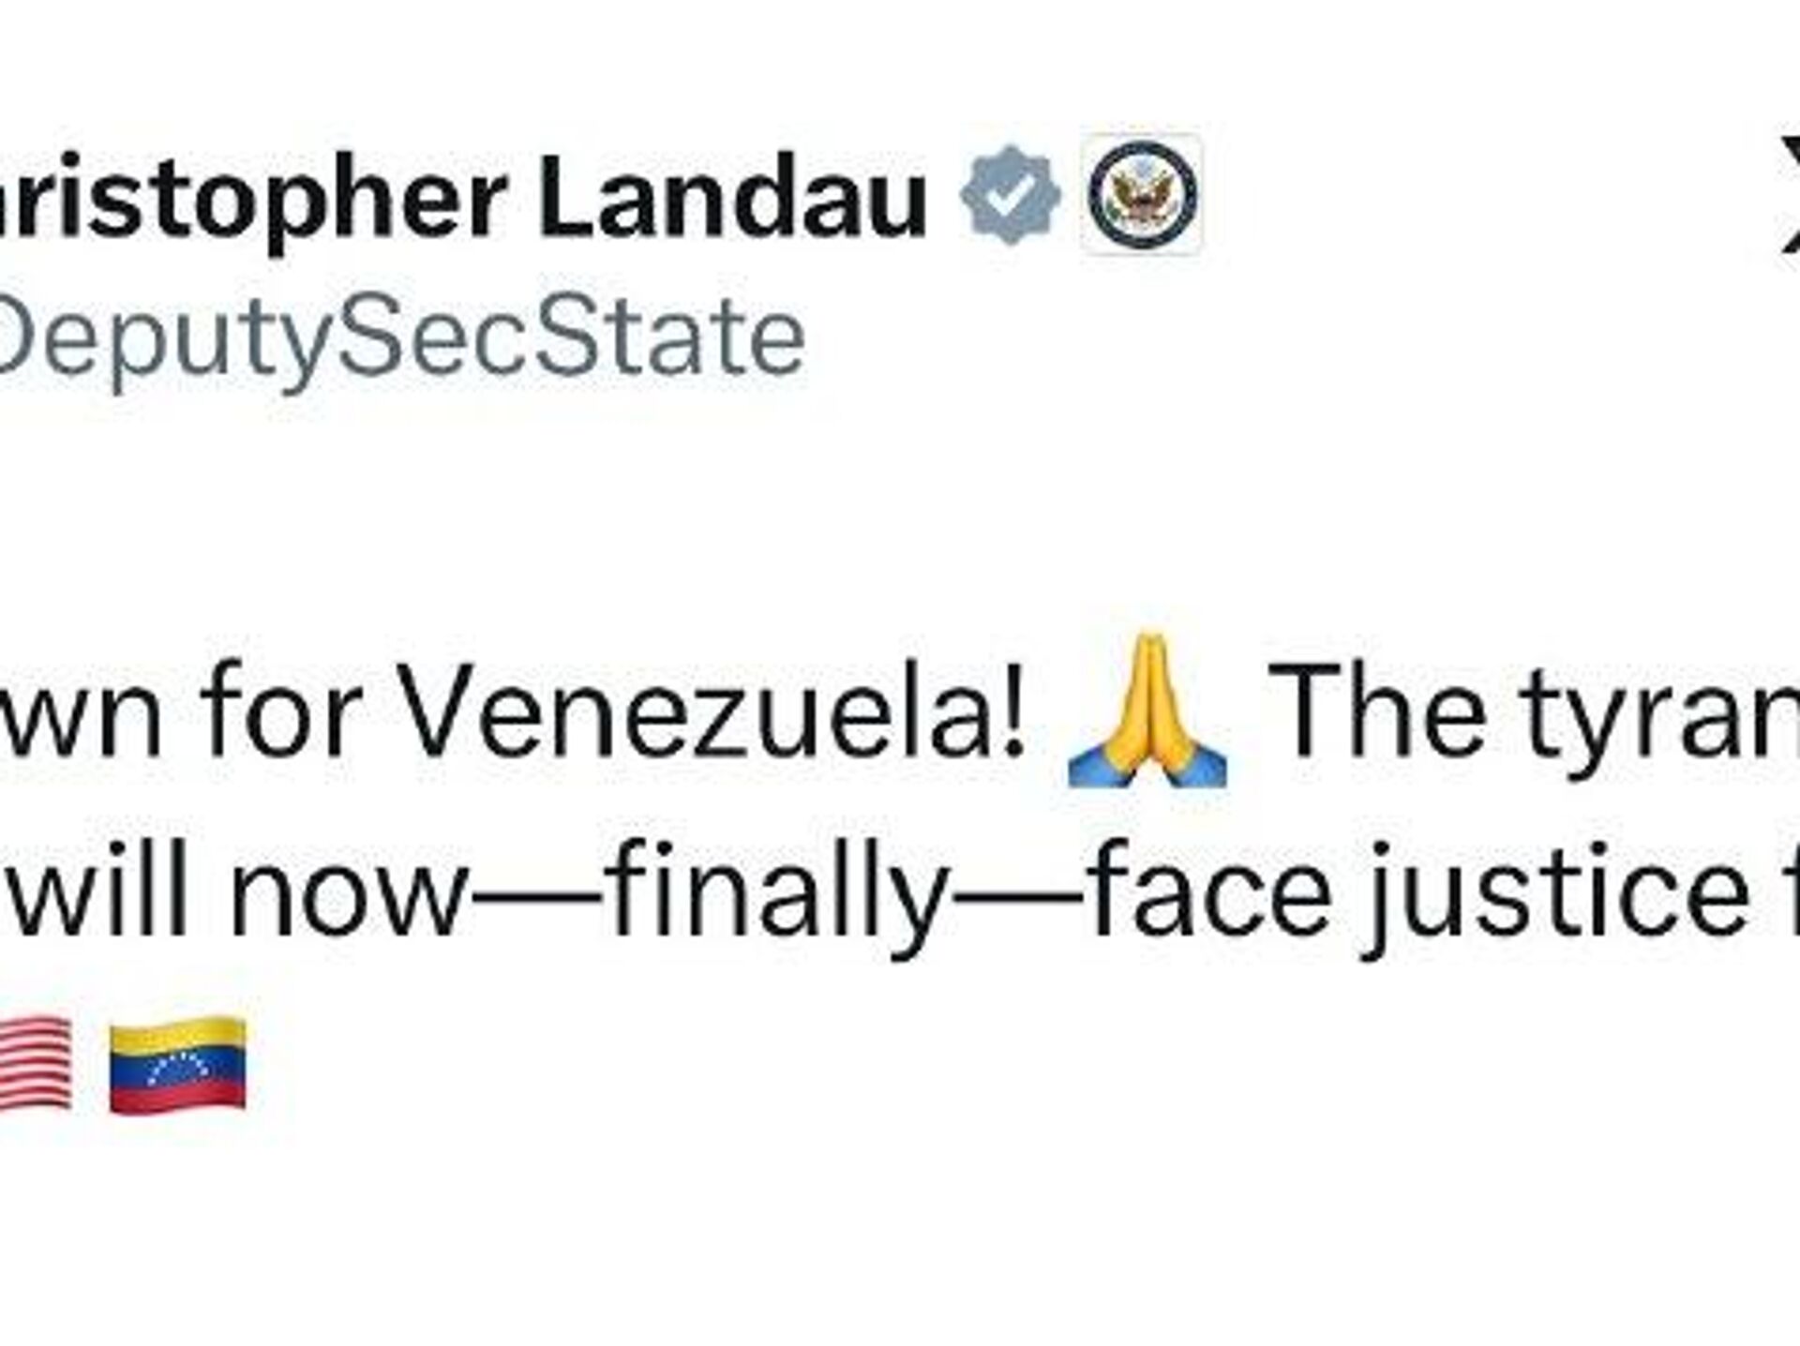Click the praying hands emoji
Viewport: 1800px width, 1346px height.
pos(1147,710)
